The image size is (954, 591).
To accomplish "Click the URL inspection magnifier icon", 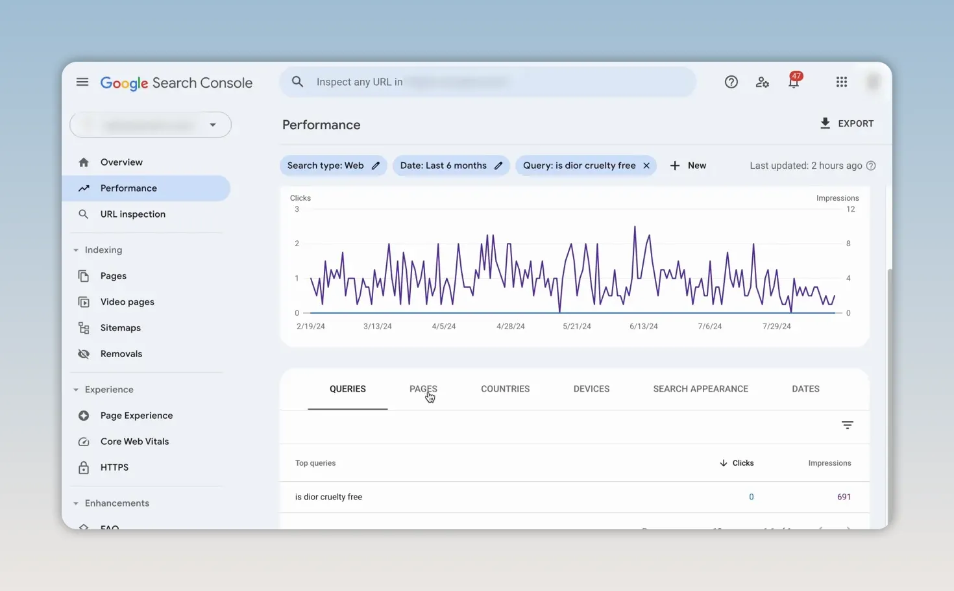I will pos(84,214).
